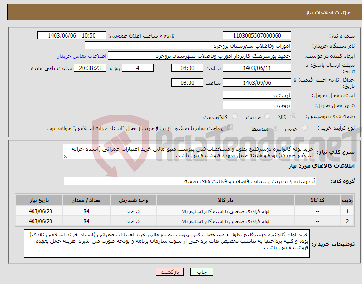The image size is (362, 284).
Task: Click the date 1403/06/20 in row 1
Action: (39, 211)
